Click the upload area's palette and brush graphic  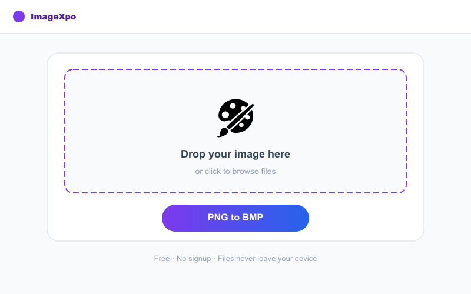pyautogui.click(x=235, y=118)
